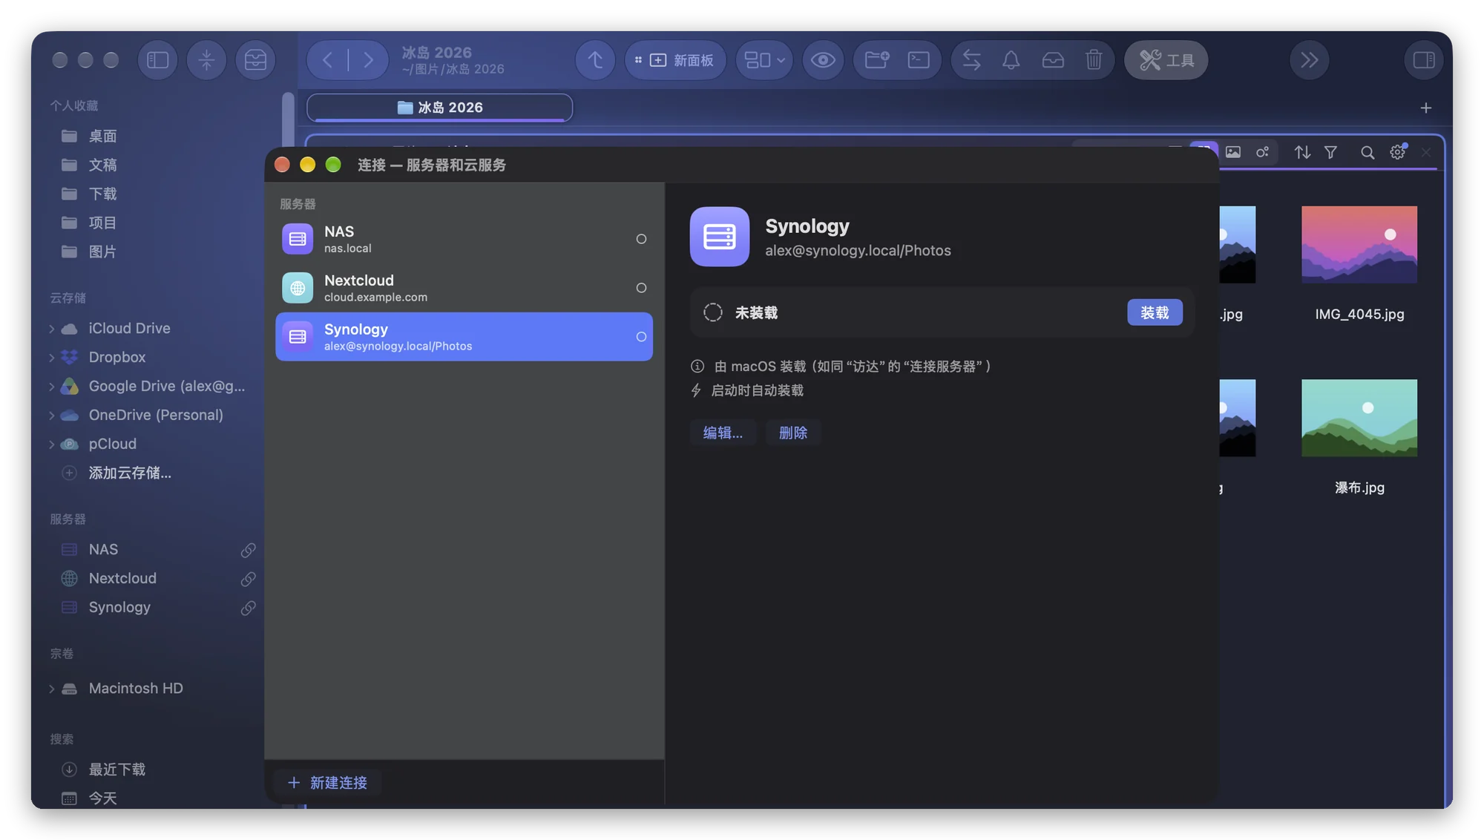Open the terminal icon in toolbar
The width and height of the screenshot is (1484, 840).
point(919,60)
